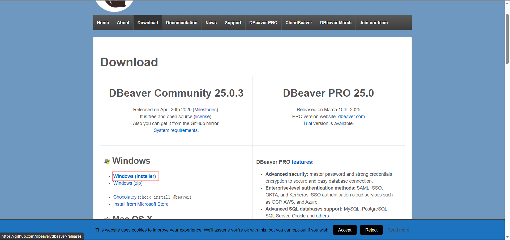Click the GitHub mirror text

pyautogui.click(x=204, y=123)
